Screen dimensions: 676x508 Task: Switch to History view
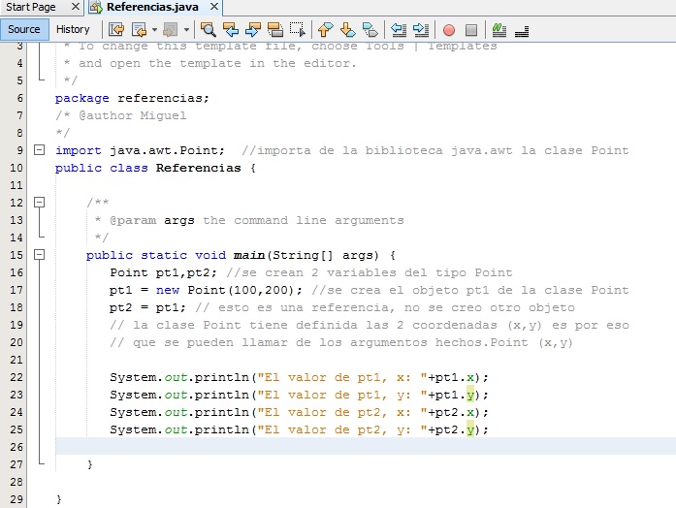click(x=73, y=29)
